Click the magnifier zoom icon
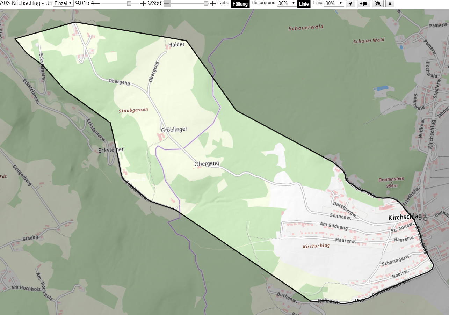This screenshot has height=315, width=449. tap(77, 3)
